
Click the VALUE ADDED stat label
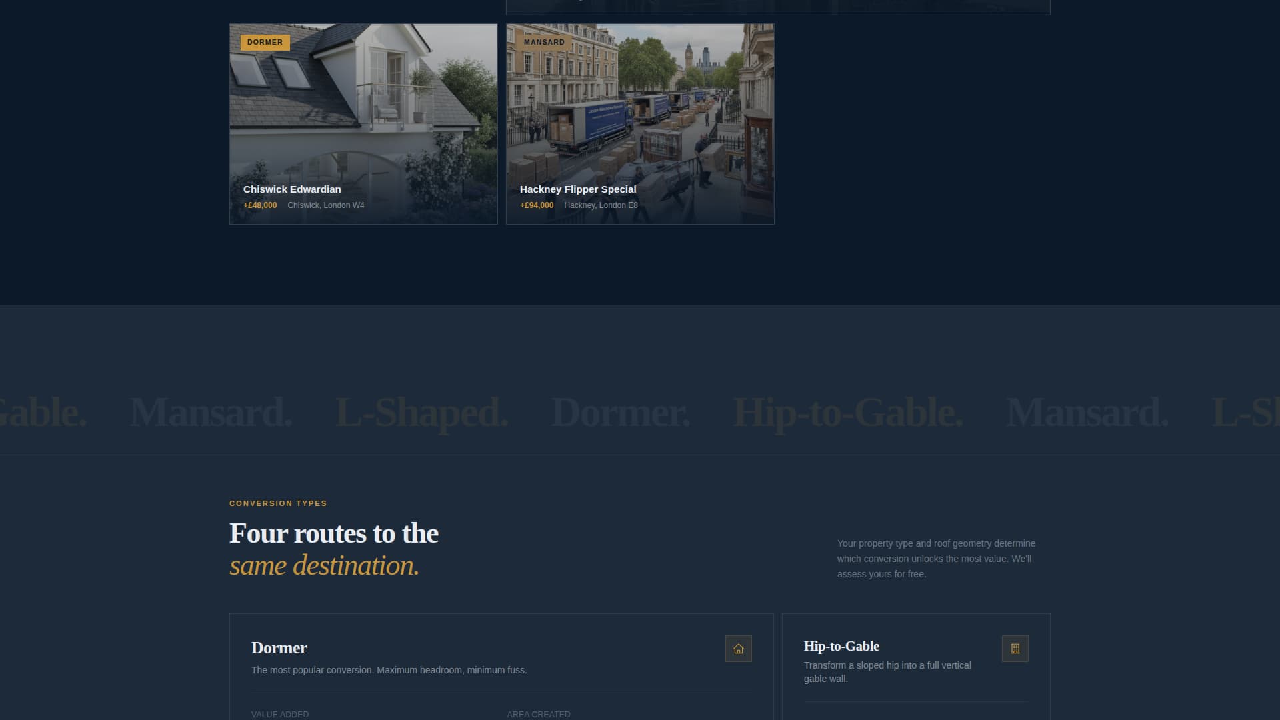[280, 714]
